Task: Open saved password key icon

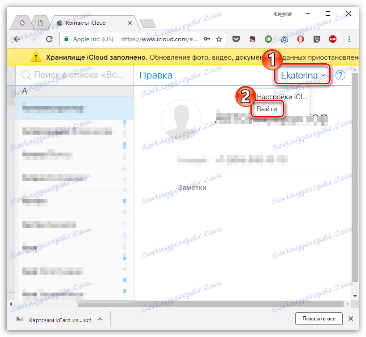Action: (207, 39)
